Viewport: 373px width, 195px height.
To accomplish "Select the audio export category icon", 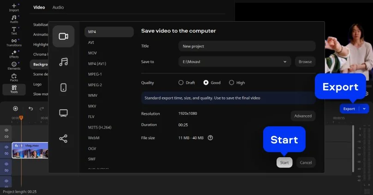I will pyautogui.click(x=63, y=62).
